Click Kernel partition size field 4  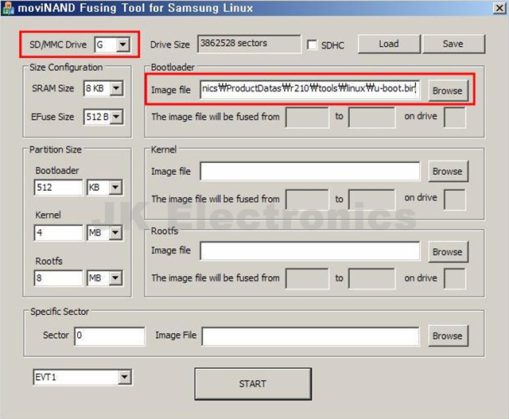coord(58,233)
